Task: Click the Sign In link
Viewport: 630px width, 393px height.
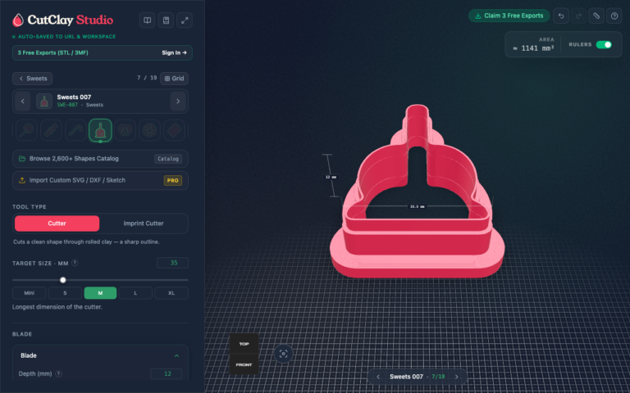Action: pyautogui.click(x=174, y=53)
